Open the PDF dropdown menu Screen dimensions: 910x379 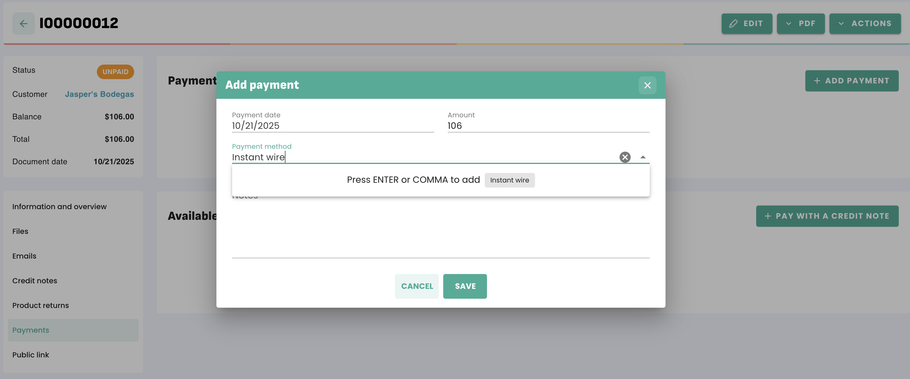(x=801, y=24)
